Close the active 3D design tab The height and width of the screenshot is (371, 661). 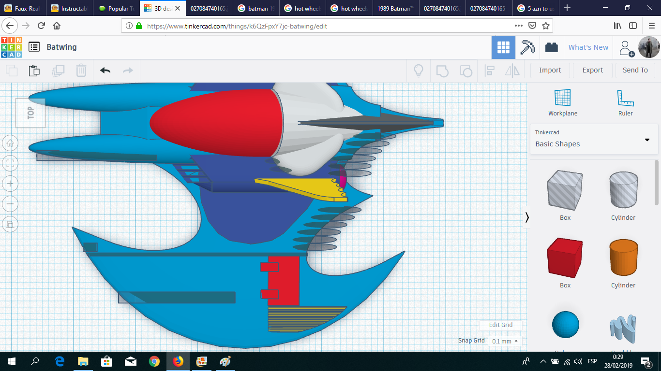[178, 8]
